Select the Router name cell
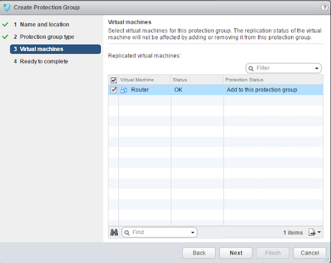The width and height of the screenshot is (331, 263). click(x=145, y=90)
